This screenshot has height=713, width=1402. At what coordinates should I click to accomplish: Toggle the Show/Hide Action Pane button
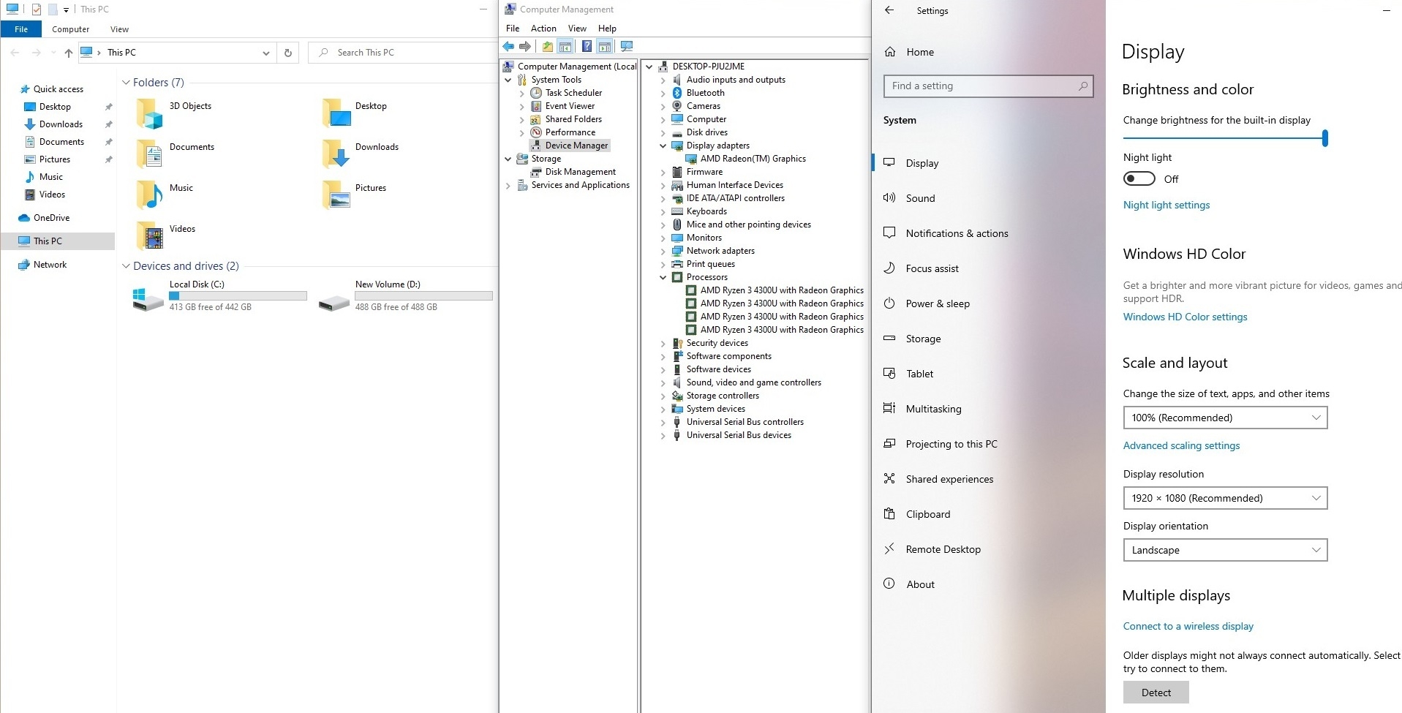point(605,47)
